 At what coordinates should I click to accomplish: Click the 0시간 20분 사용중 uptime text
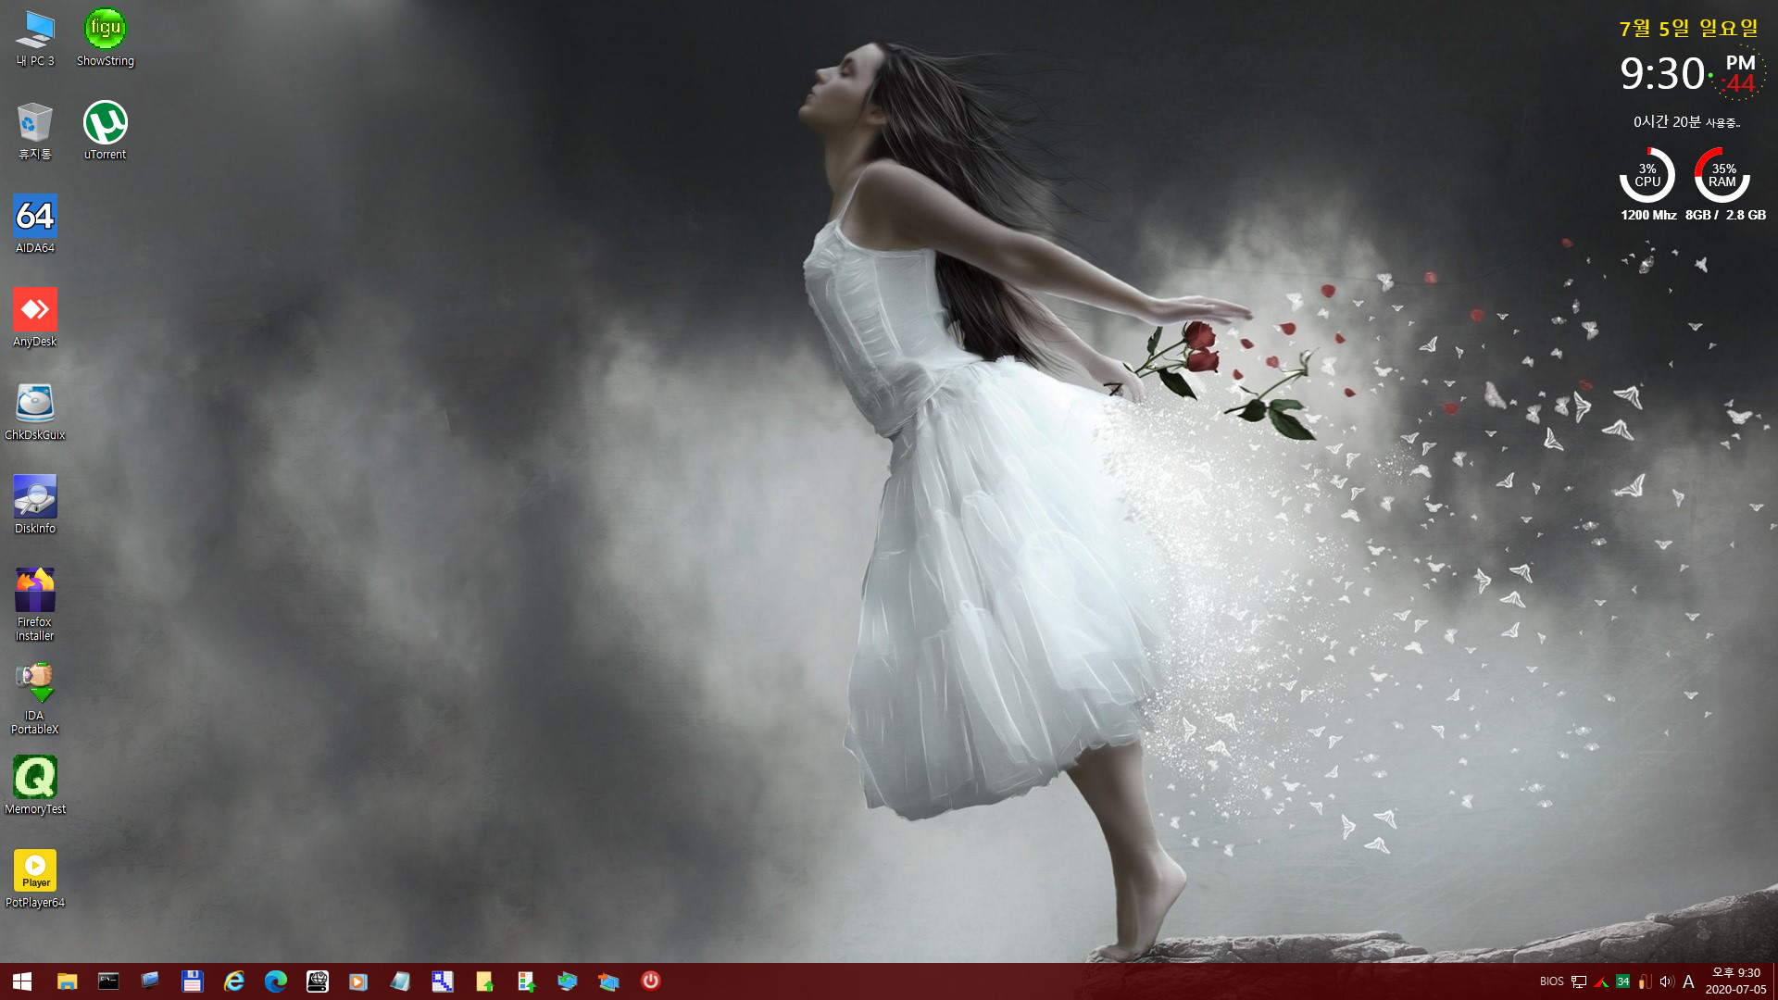(x=1686, y=122)
